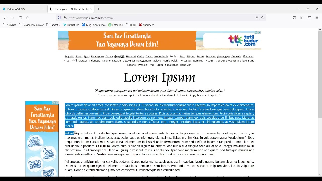Switch language to Hrvatski
This screenshot has width=322, height=181.
(x=131, y=57)
